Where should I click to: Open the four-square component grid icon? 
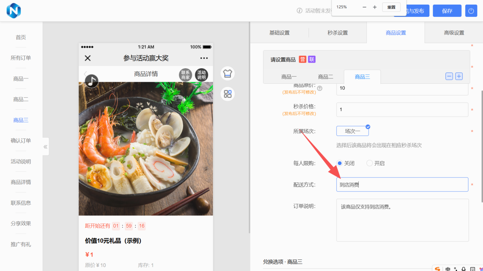227,94
